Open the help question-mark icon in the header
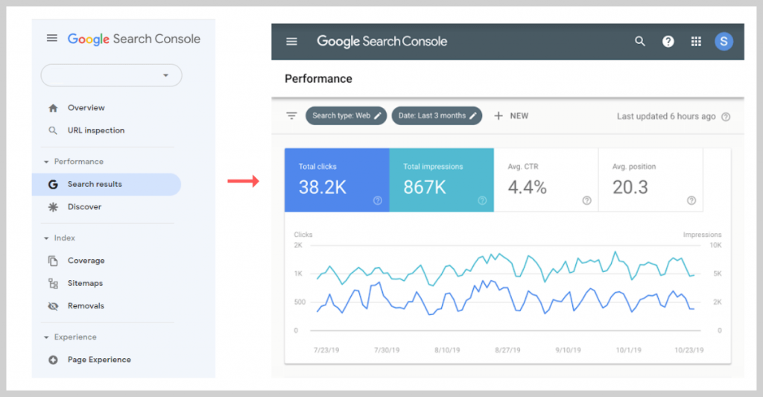The height and width of the screenshot is (397, 763). (x=668, y=42)
